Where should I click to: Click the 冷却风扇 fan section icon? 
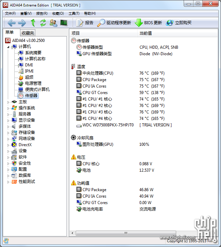point(73,138)
